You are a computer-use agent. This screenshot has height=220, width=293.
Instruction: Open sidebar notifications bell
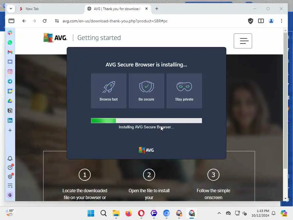point(10,158)
